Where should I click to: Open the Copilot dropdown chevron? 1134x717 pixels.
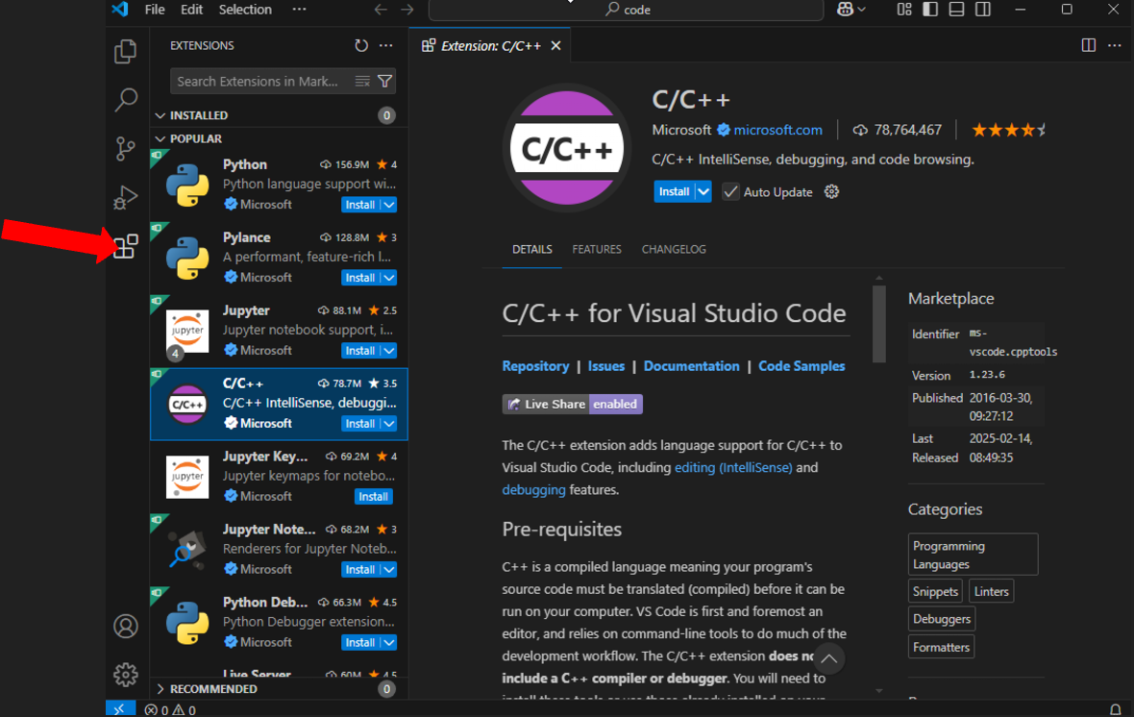[x=861, y=10]
